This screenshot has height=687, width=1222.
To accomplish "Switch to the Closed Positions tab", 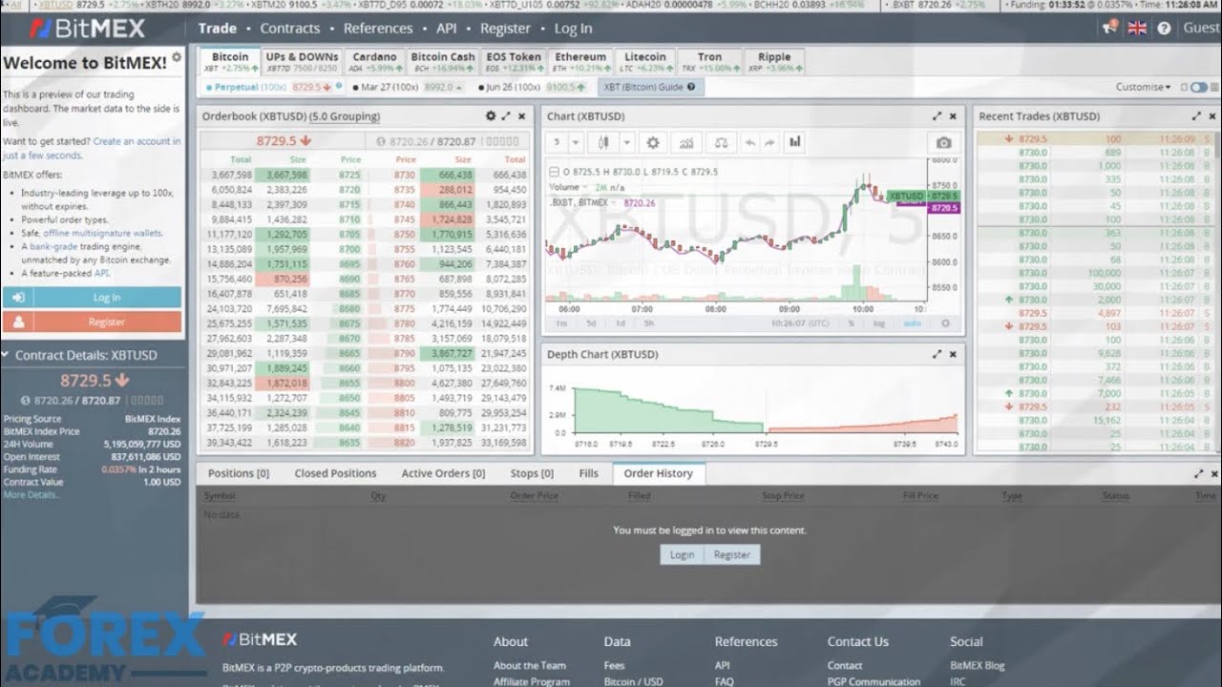I will click(335, 473).
